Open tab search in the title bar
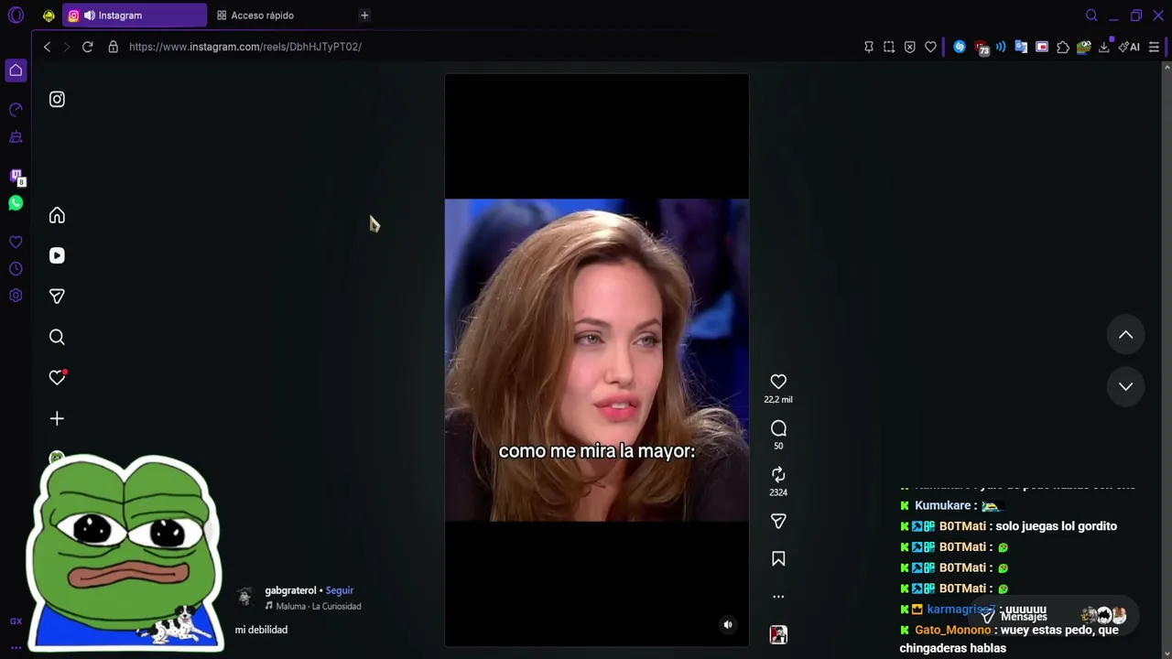 click(x=1091, y=16)
